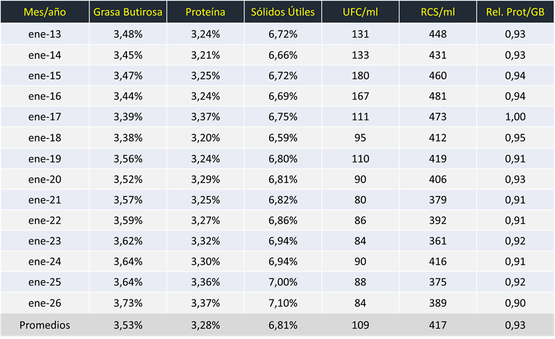This screenshot has height=339, width=555.
Task: Select the Promedios UFC/ml value 109
Action: click(x=359, y=324)
